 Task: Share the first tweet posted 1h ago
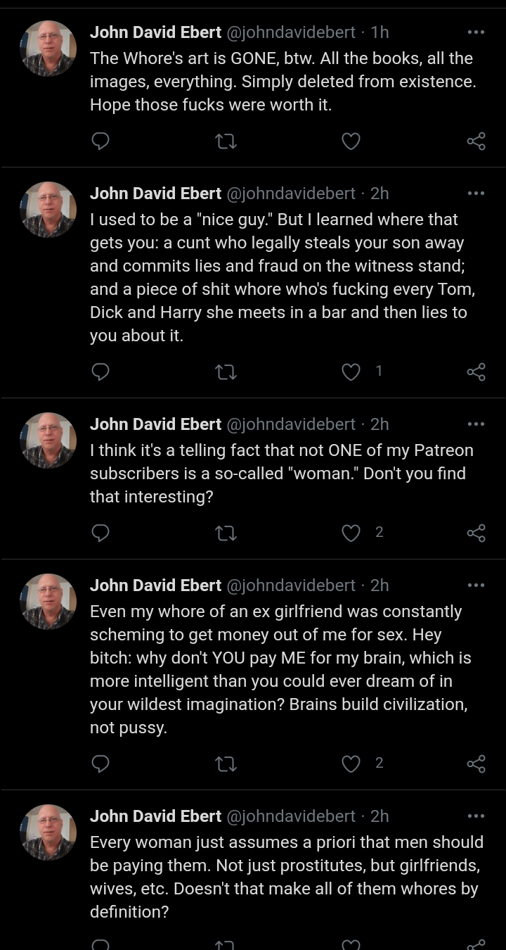click(x=476, y=141)
